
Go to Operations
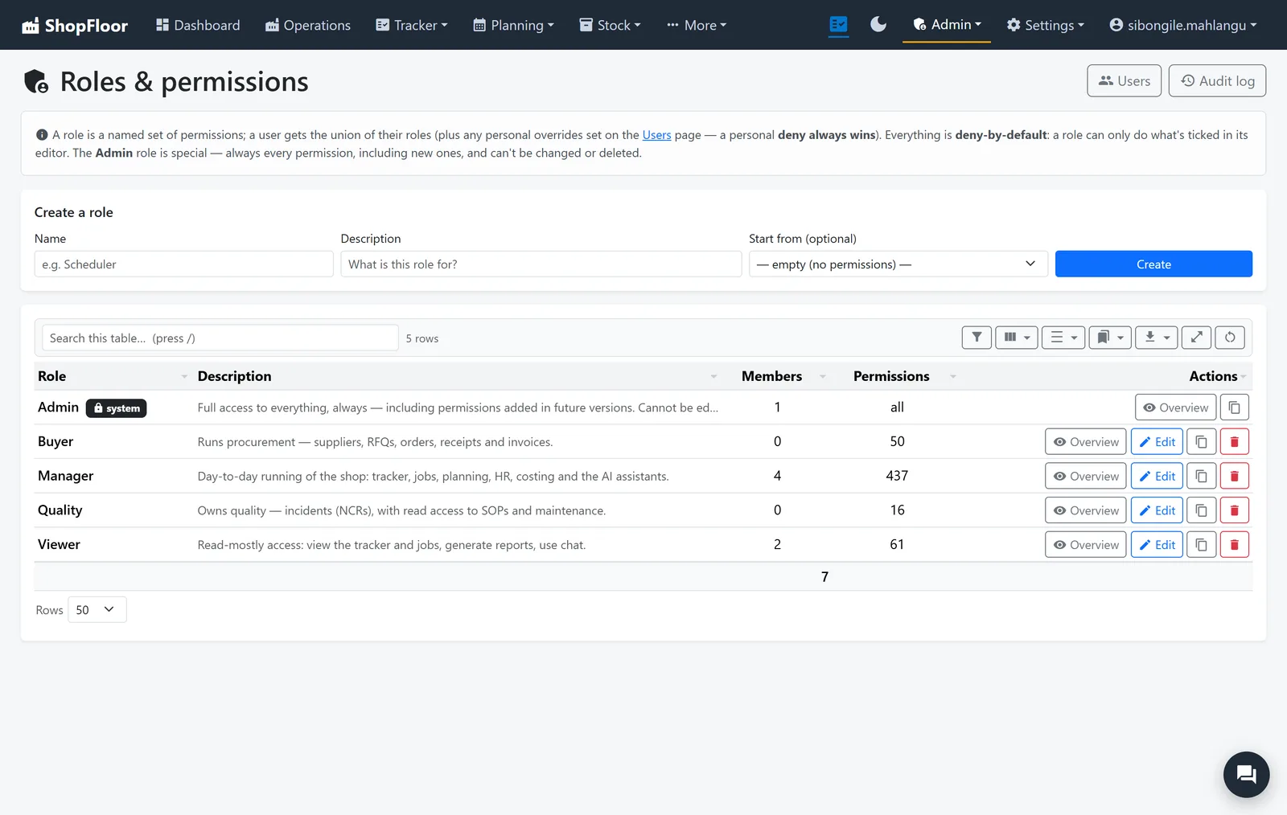308,25
